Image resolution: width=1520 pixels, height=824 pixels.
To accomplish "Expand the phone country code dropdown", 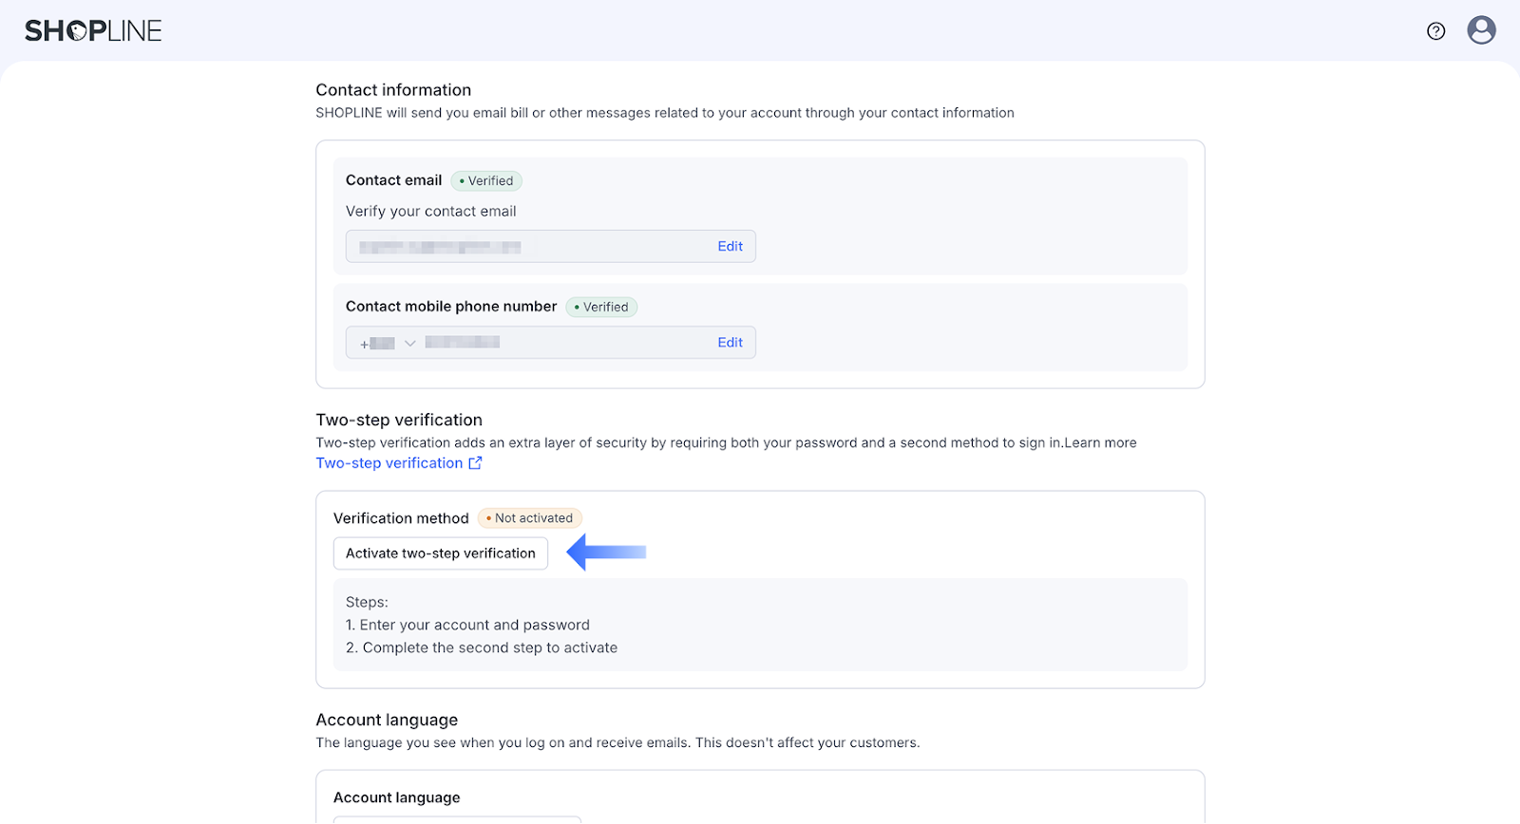I will click(409, 343).
